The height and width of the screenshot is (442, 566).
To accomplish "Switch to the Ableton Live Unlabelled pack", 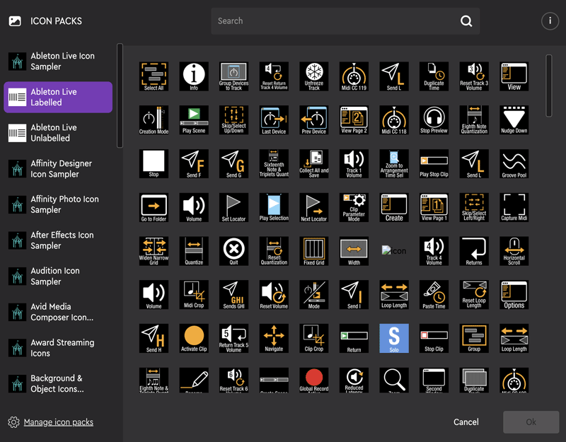I will pyautogui.click(x=58, y=132).
